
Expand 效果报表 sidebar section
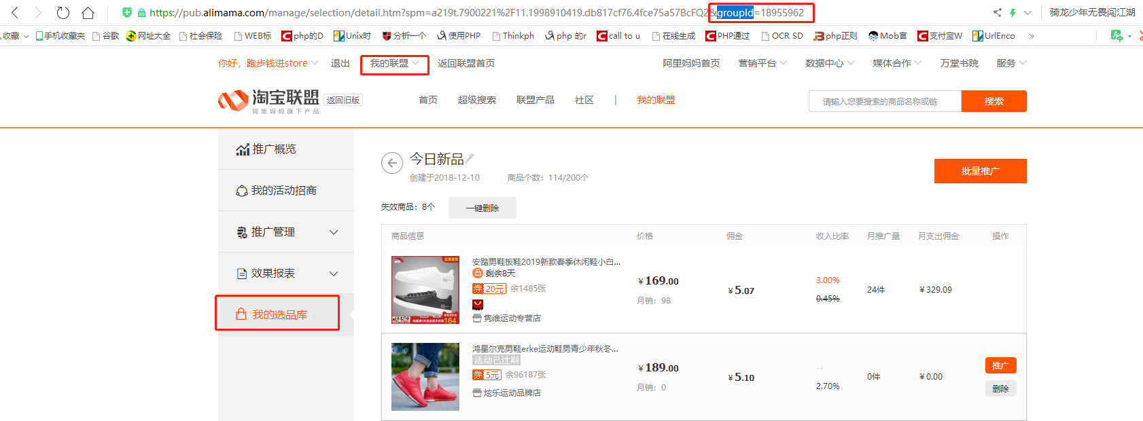(x=286, y=273)
